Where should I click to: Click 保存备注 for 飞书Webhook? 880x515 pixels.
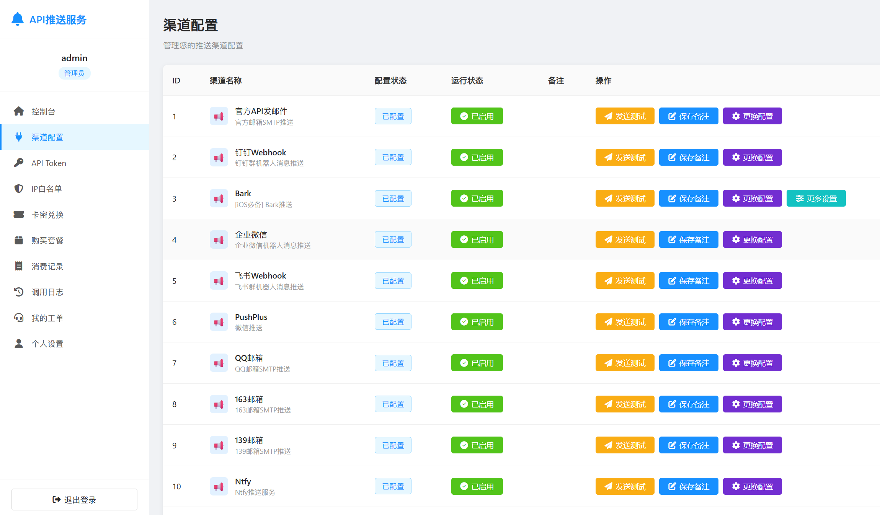click(688, 281)
